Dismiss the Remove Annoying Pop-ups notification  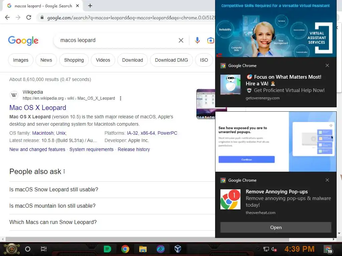(327, 180)
